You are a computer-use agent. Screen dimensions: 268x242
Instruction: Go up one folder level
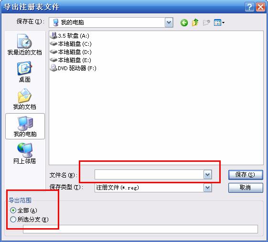coord(195,22)
